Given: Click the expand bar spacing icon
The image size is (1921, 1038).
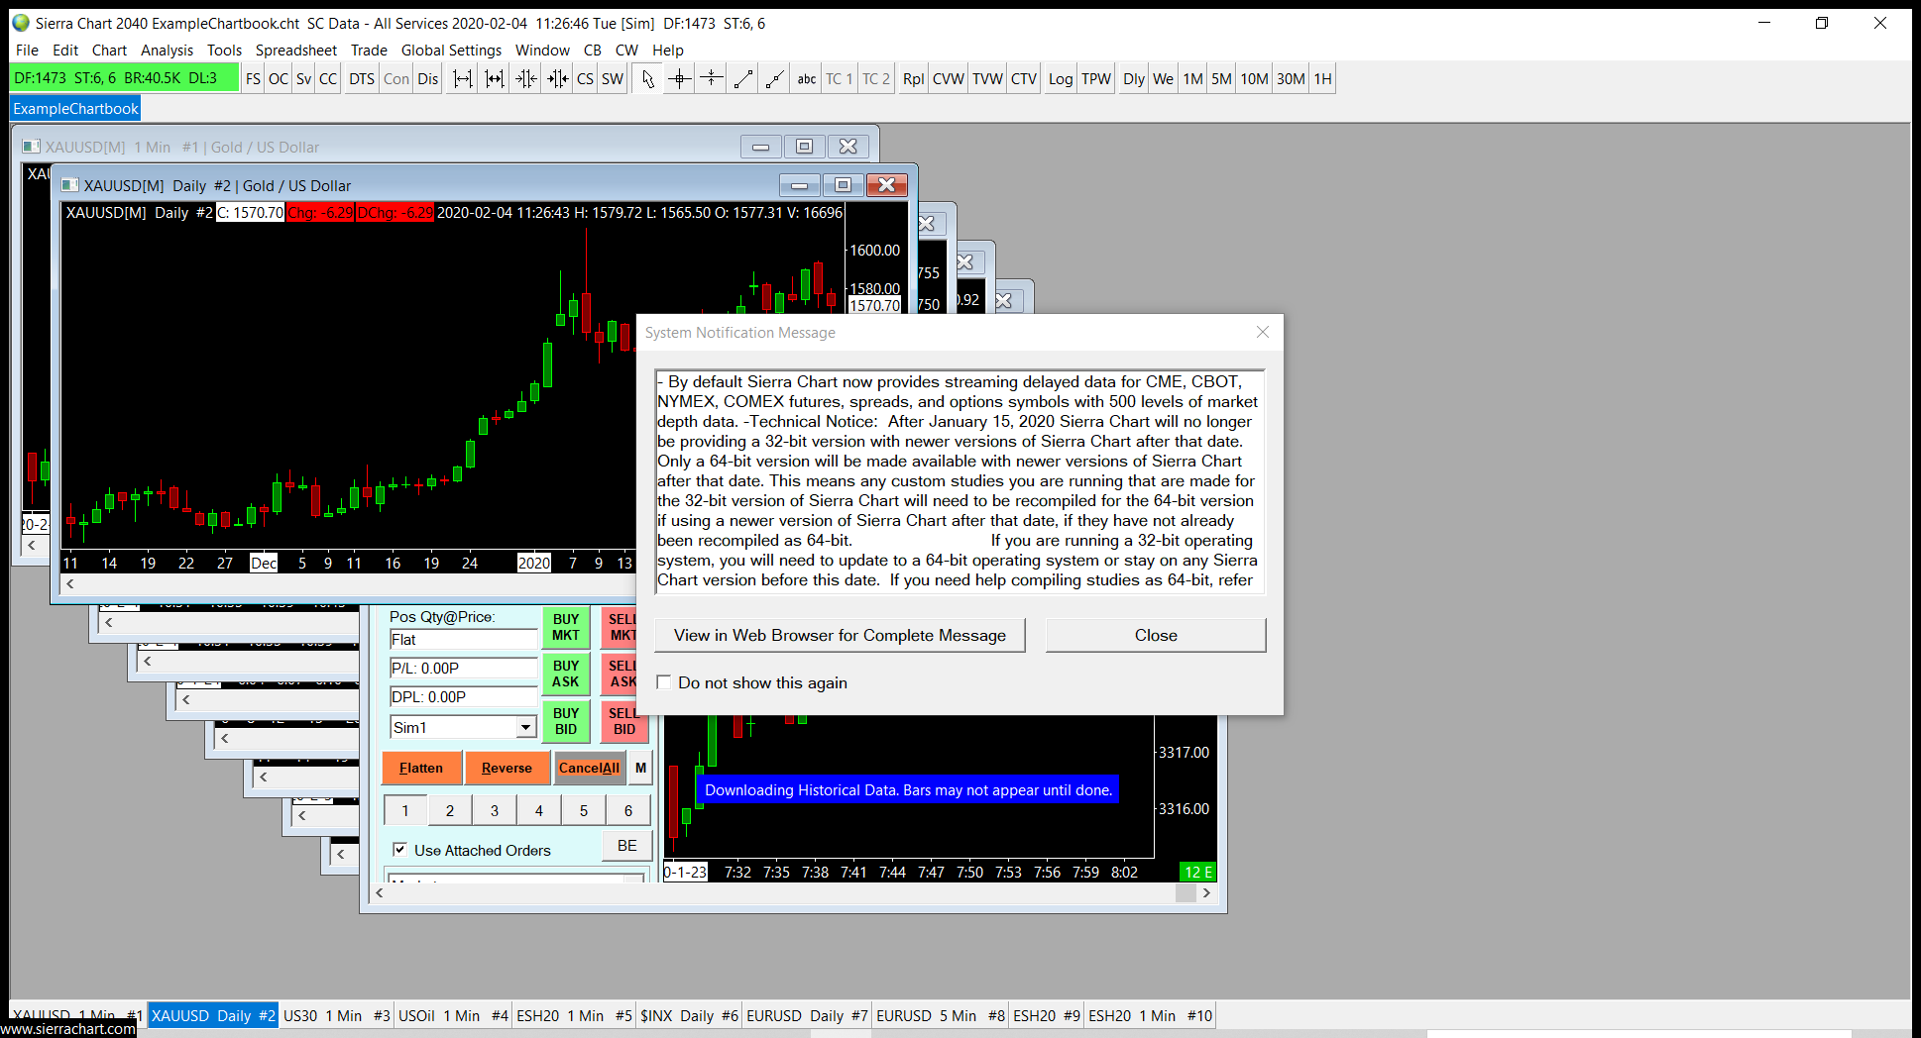Looking at the screenshot, I should (463, 79).
